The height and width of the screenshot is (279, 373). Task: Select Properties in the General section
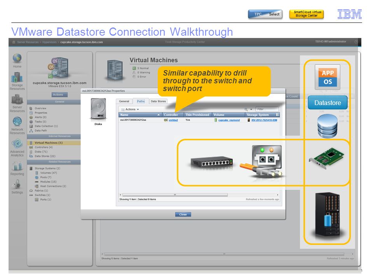point(41,113)
